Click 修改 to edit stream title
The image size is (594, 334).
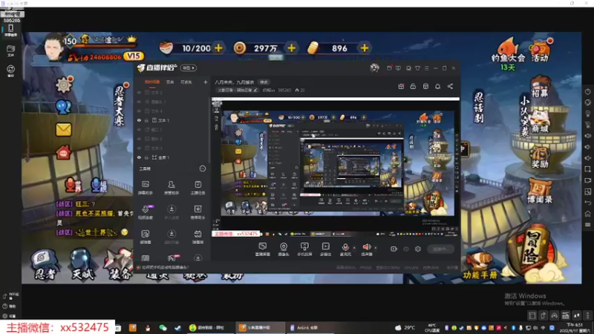tap(264, 82)
